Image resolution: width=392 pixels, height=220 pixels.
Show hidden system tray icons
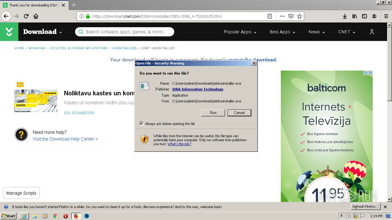(341, 216)
